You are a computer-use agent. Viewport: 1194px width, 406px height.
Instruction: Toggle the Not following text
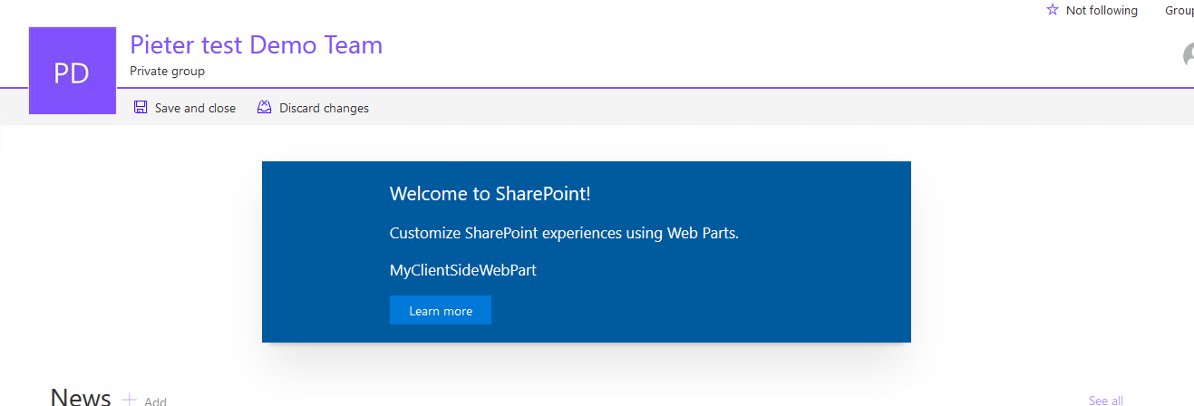tap(1102, 10)
